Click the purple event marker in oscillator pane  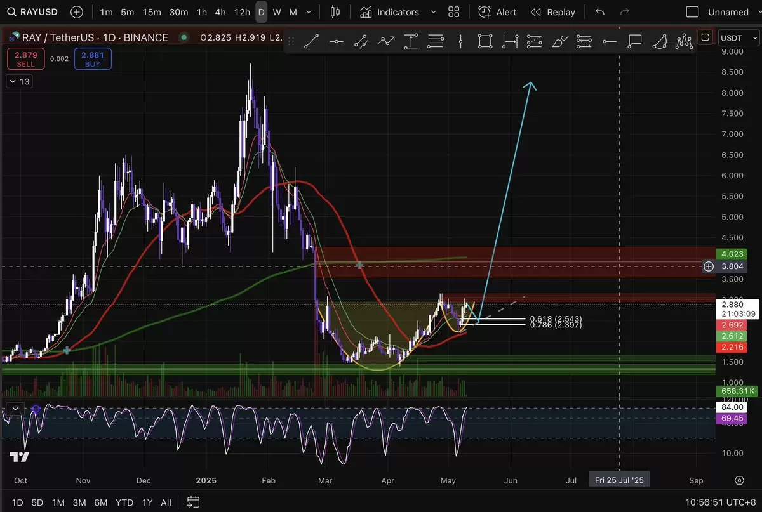click(x=36, y=410)
